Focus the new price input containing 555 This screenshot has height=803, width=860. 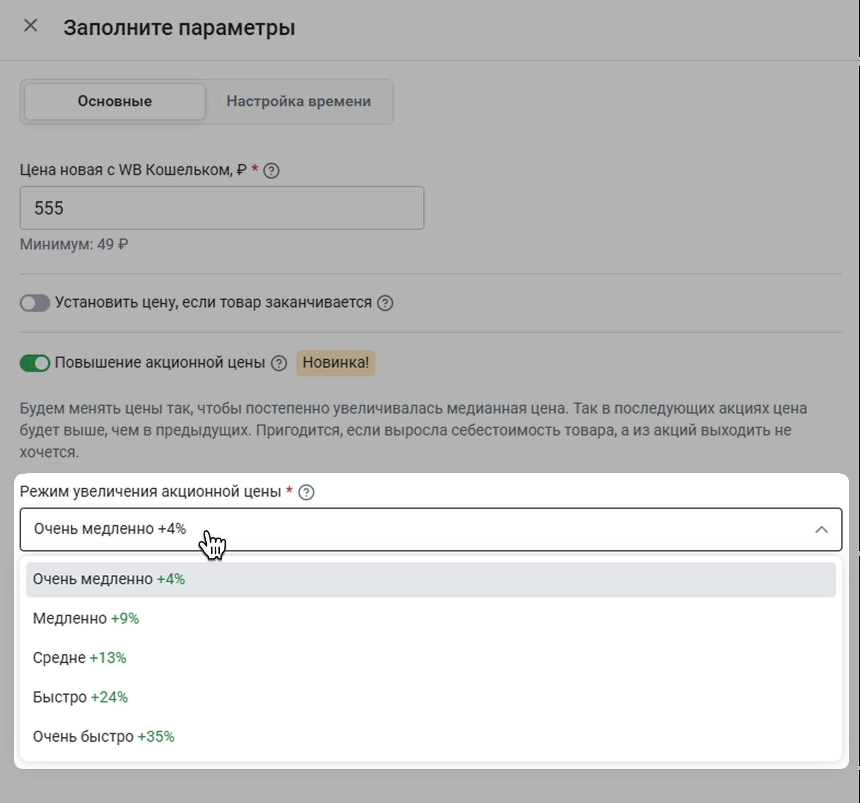coord(222,208)
